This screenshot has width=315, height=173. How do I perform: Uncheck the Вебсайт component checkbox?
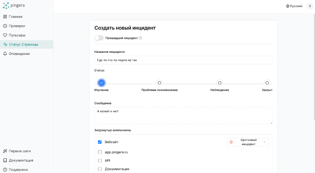tap(100, 142)
